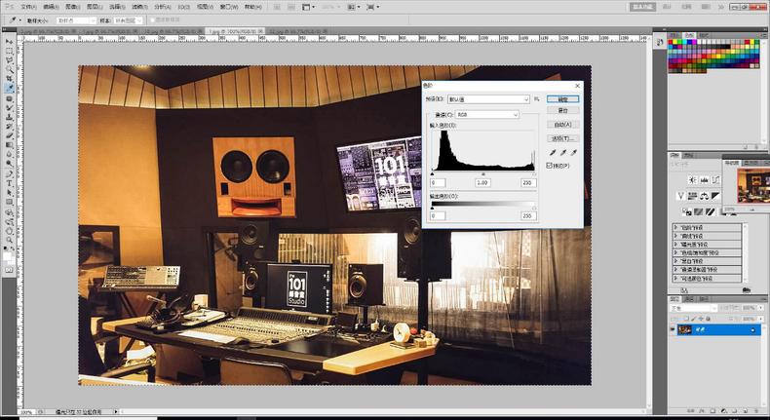Open the 通道 RGB channel dropdown
Viewport: 770px width, 420px height.
click(487, 114)
